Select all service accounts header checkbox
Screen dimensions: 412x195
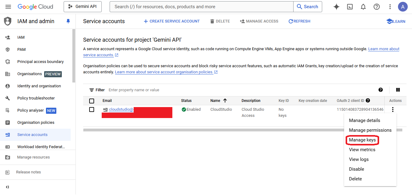(x=92, y=101)
